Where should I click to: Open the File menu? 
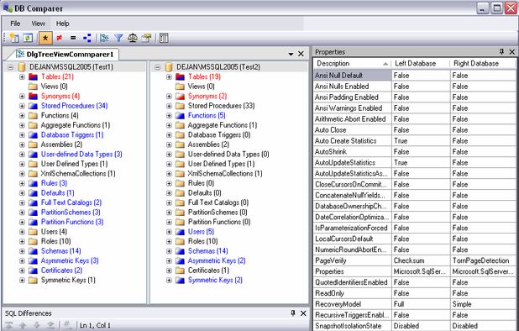click(x=15, y=24)
